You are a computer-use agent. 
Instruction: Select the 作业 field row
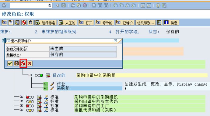point(89,84)
